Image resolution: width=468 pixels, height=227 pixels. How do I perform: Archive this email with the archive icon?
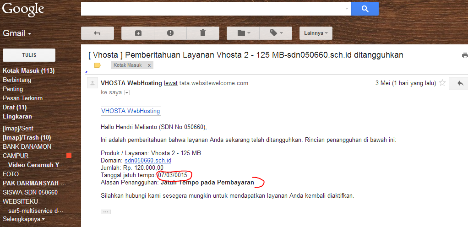[x=138, y=33]
